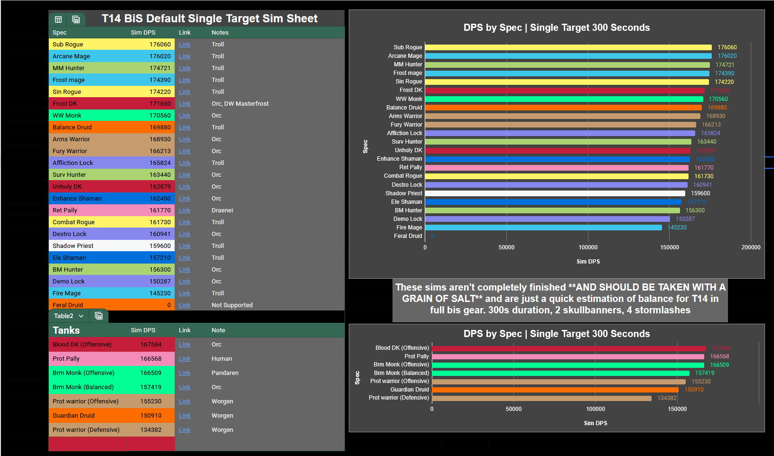Image resolution: width=774 pixels, height=456 pixels.
Task: Select the Guardian Druid spec cell
Action: pyautogui.click(x=87, y=416)
